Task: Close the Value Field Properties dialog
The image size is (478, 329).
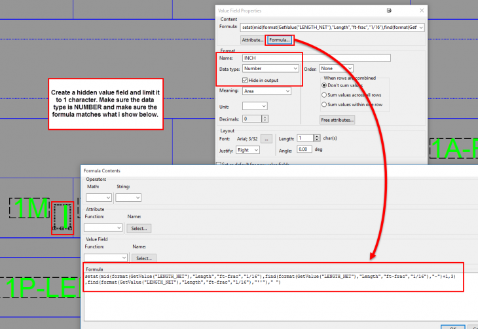Action: 420,10
